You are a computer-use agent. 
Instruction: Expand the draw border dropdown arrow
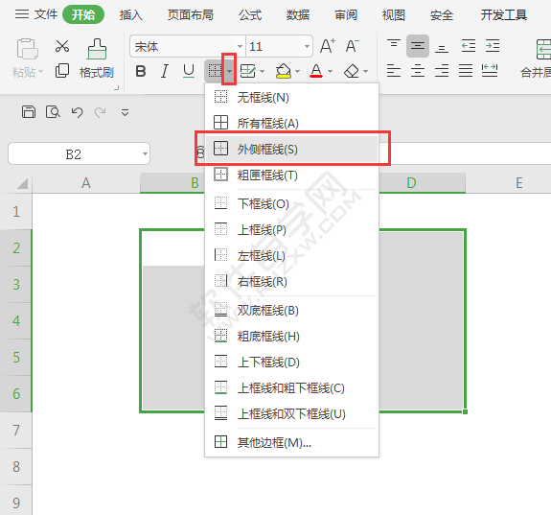coord(263,71)
